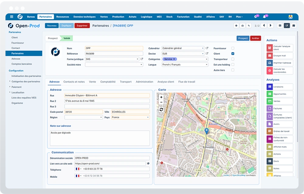
Task: Open the Facturation top menu
Action: (x=183, y=17)
